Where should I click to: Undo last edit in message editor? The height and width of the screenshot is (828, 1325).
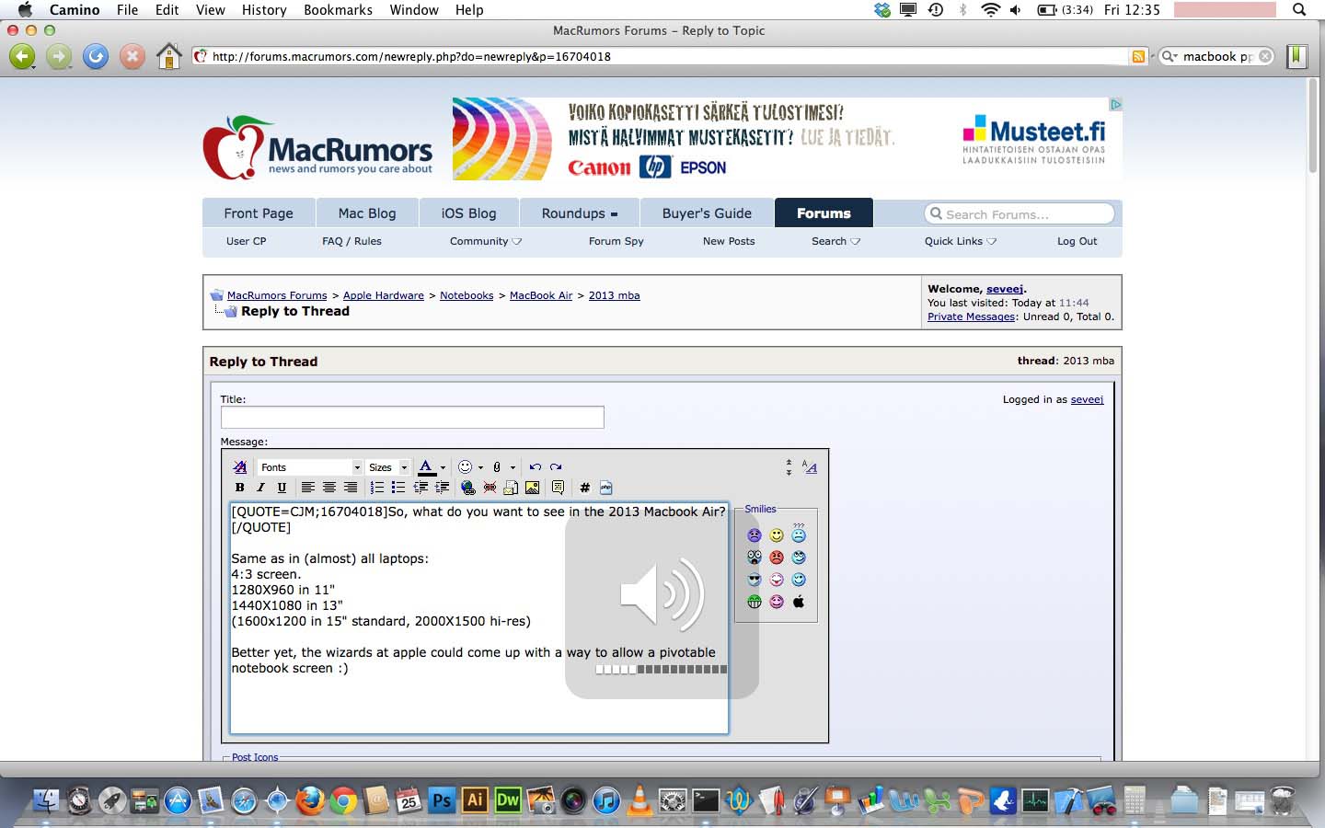(x=536, y=467)
